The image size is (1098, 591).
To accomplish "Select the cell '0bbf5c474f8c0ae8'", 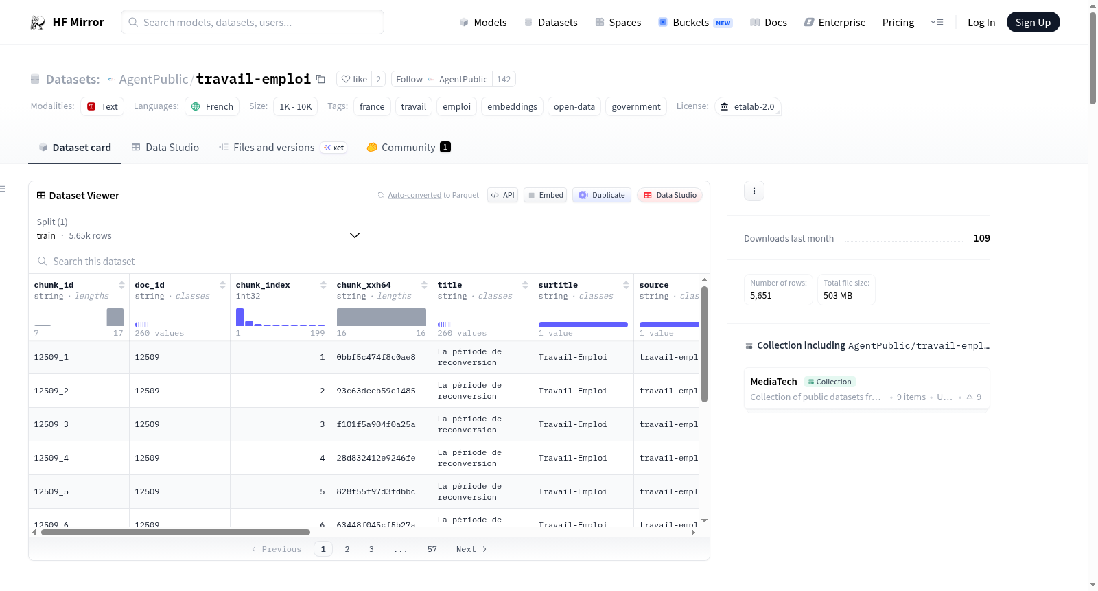I will (x=382, y=357).
